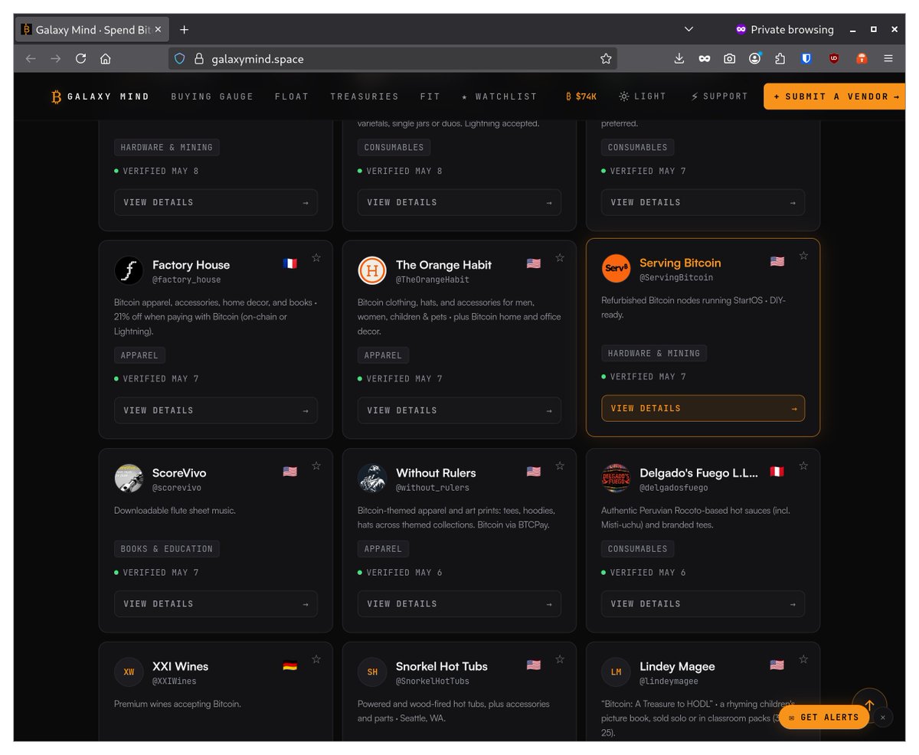Open Firefox application menu
Viewport: 919px width, 755px height.
click(x=888, y=58)
